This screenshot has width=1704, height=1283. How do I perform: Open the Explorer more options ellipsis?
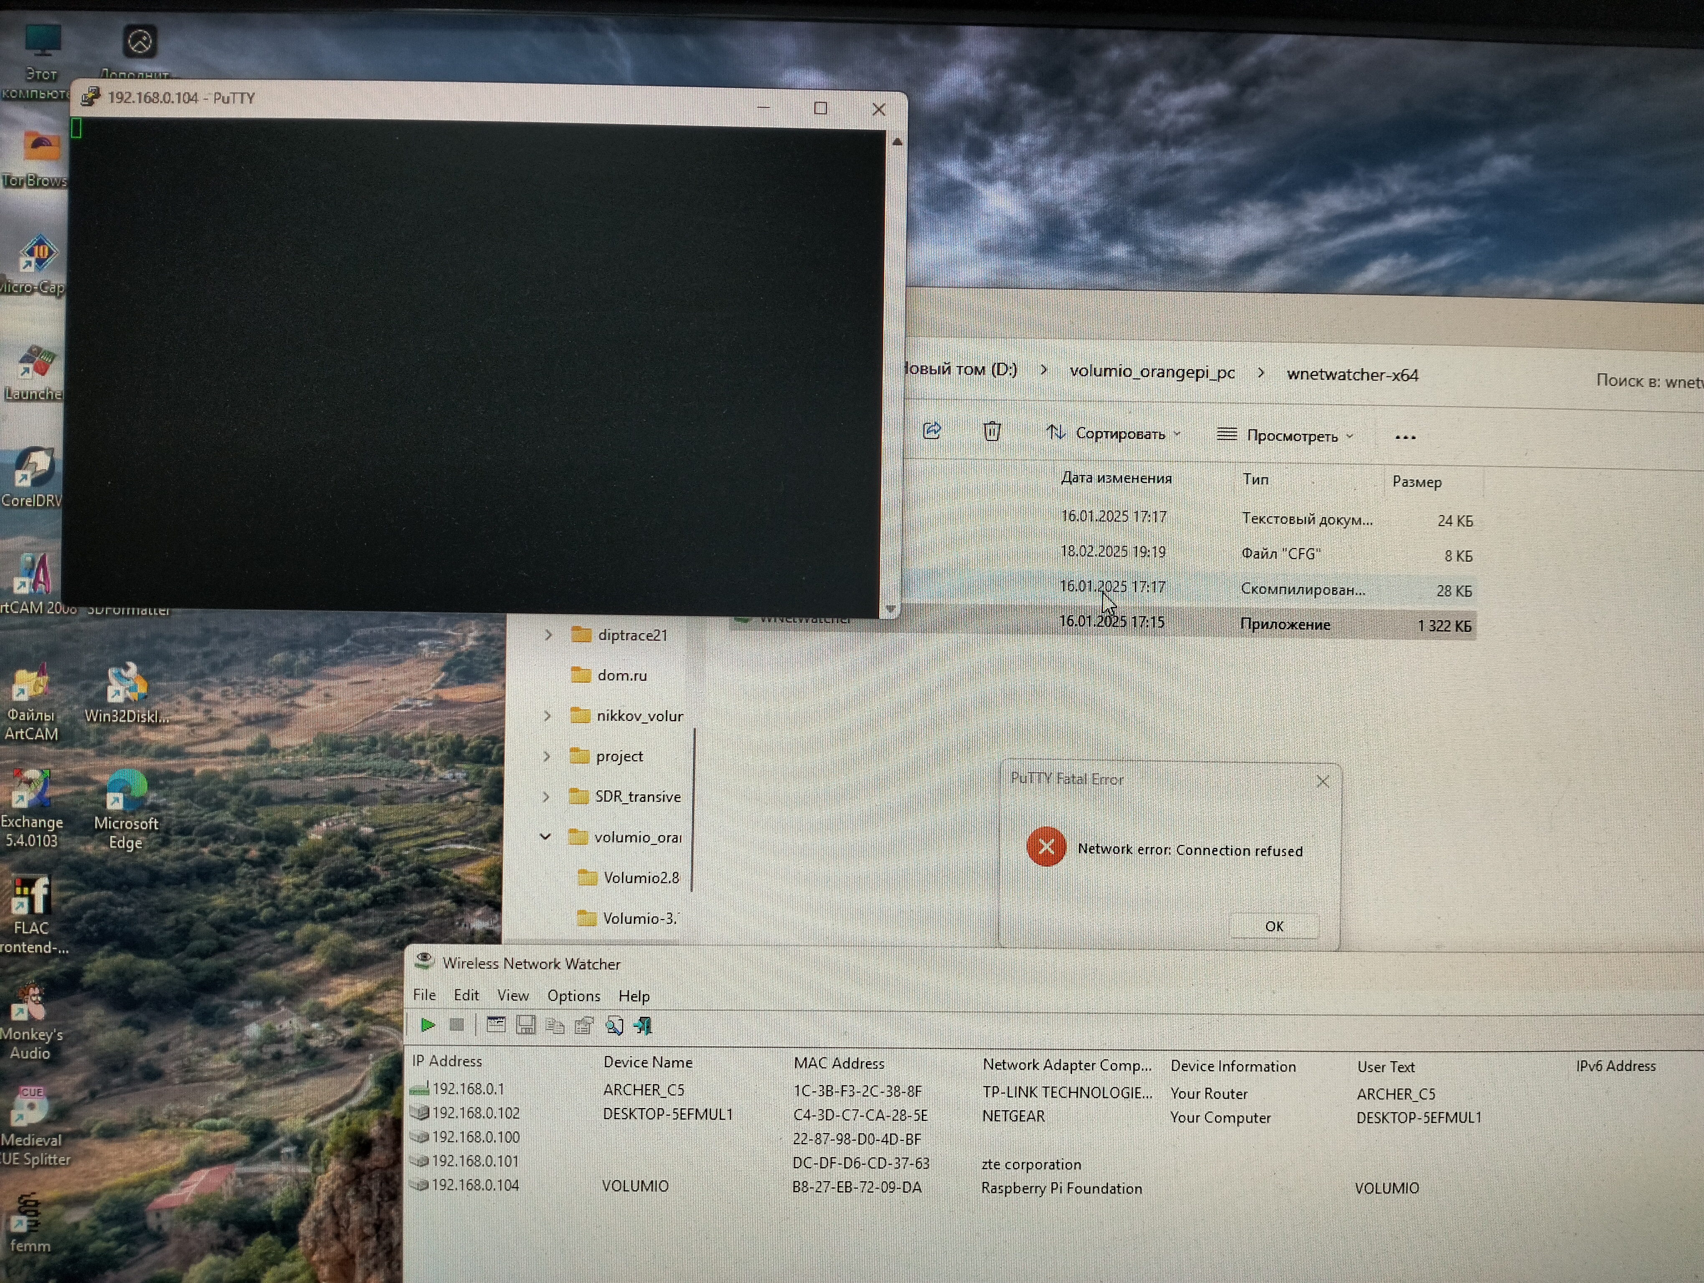pos(1405,437)
